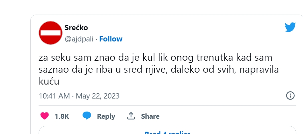The image size is (303, 134).
Task: Click the Twitter bird logo
Action: click(290, 27)
